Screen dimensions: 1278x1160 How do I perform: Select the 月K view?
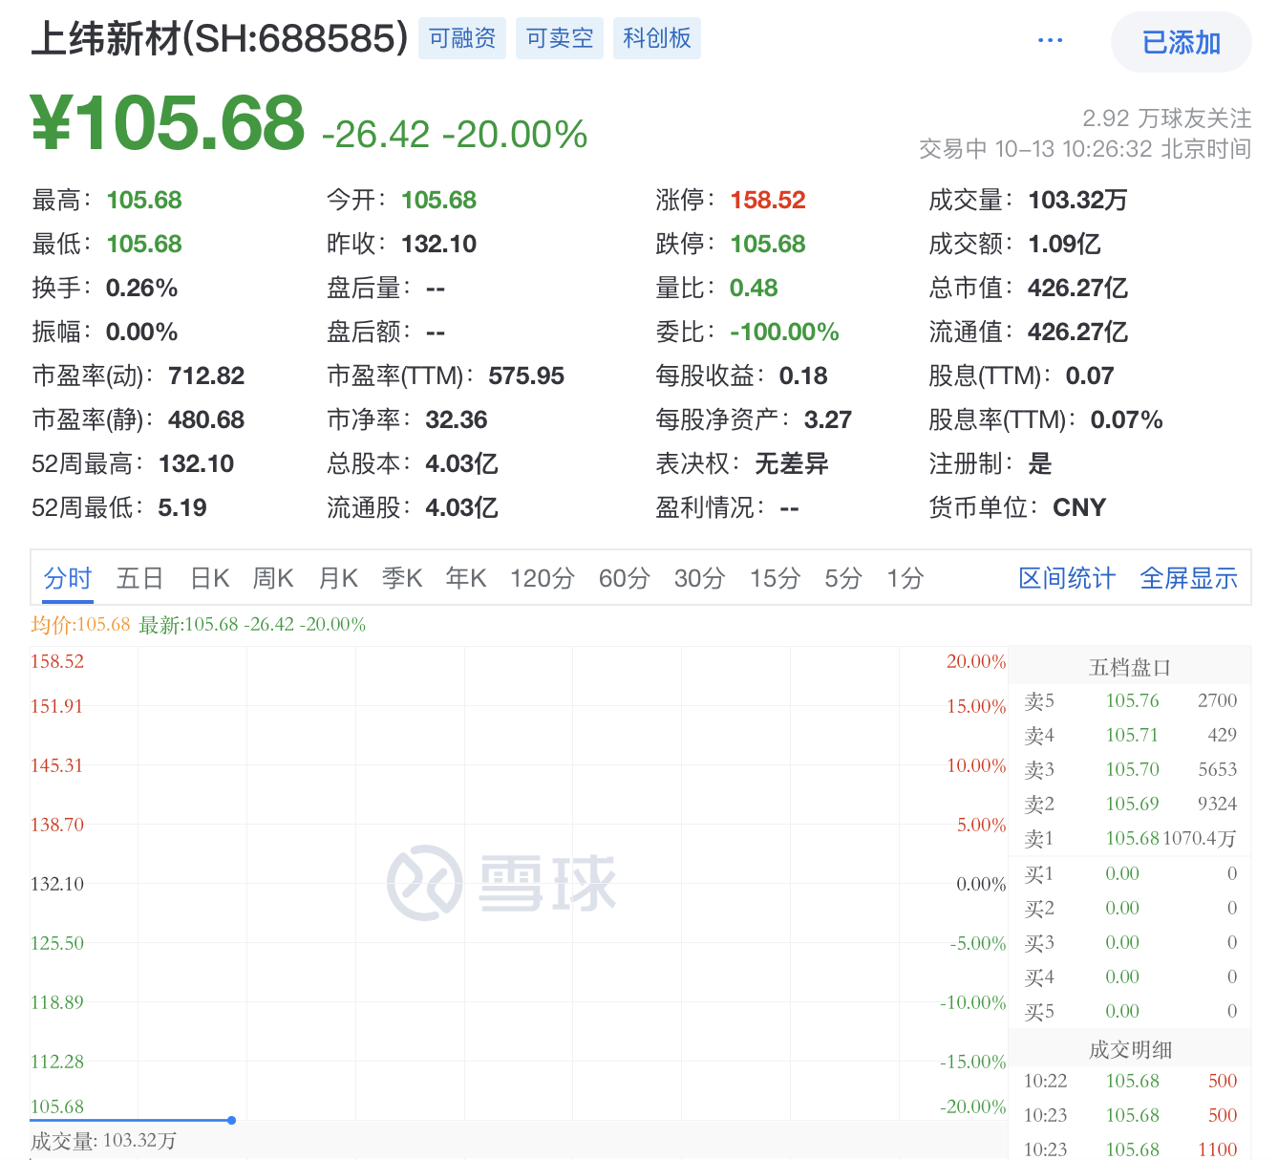tap(337, 578)
